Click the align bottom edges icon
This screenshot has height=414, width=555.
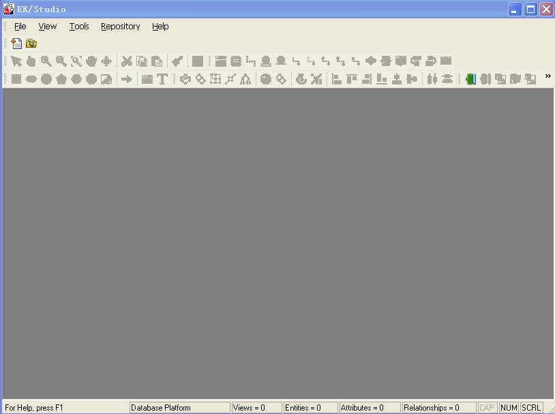coord(382,79)
